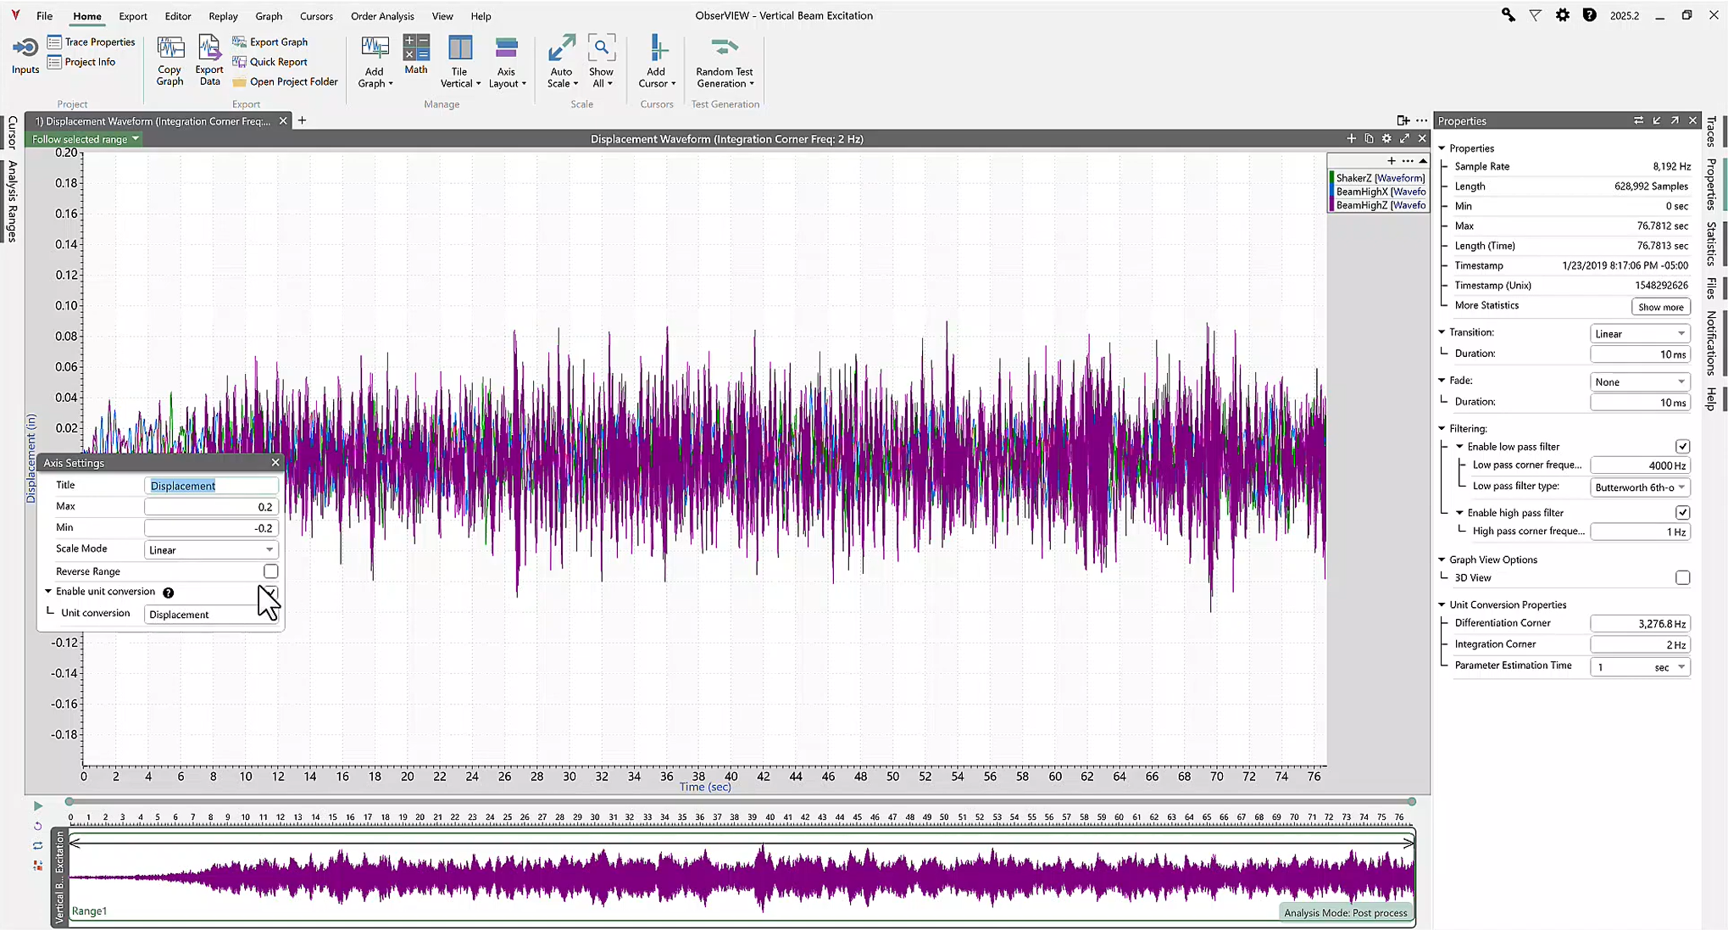
Task: Open the Scale Mode Linear dropdown
Action: coord(211,550)
